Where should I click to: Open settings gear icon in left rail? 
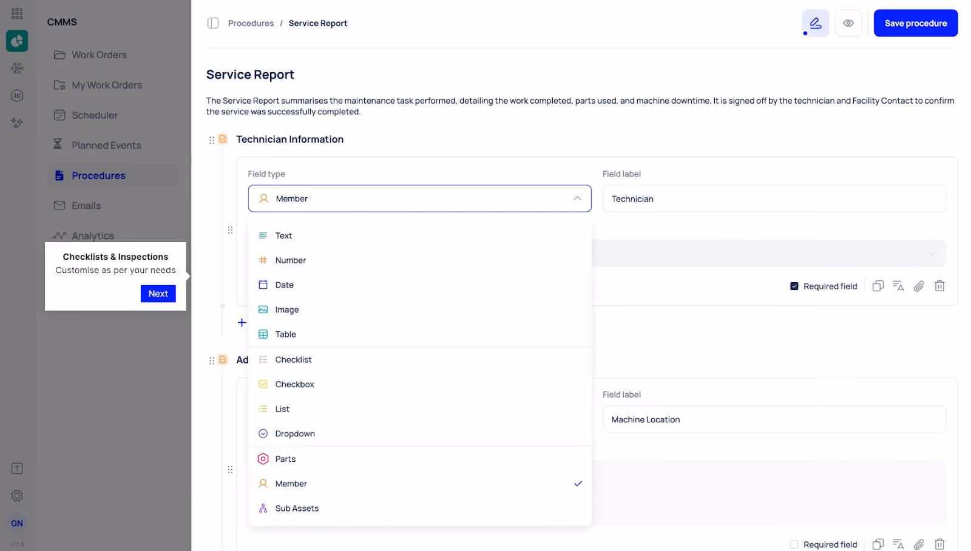pyautogui.click(x=17, y=496)
